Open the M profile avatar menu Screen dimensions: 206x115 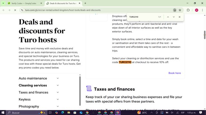coord(197,10)
